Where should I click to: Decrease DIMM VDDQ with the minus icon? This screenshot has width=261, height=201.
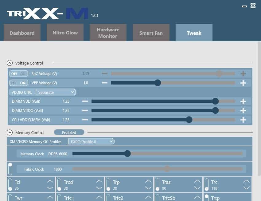coord(85,111)
